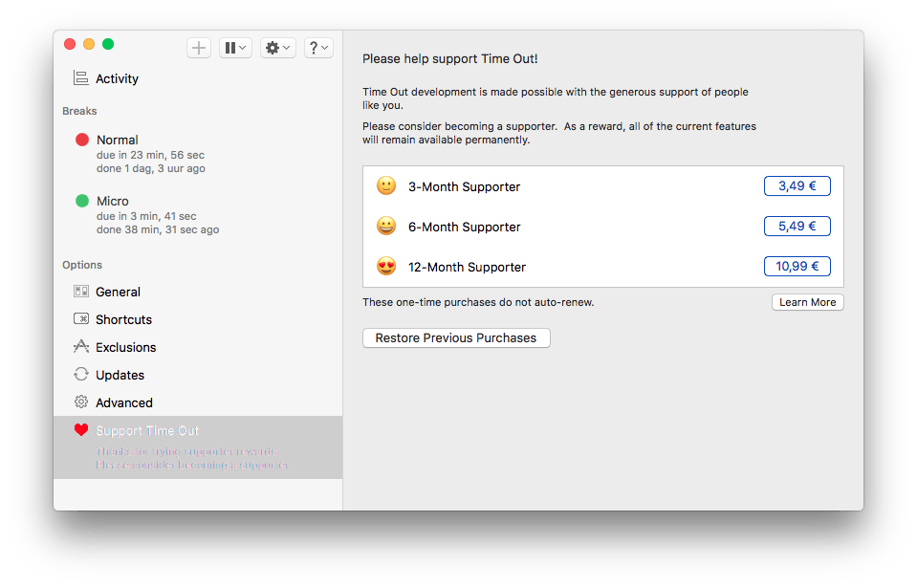Click the add break plus button
The height and width of the screenshot is (587, 917).
pyautogui.click(x=198, y=48)
